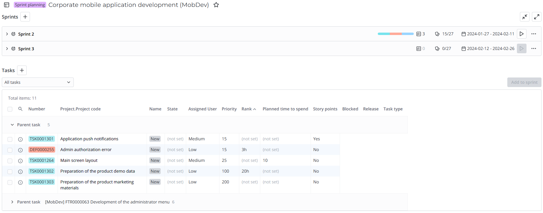Start Sprint 2 with the play button
This screenshot has height=213, width=543.
point(521,34)
